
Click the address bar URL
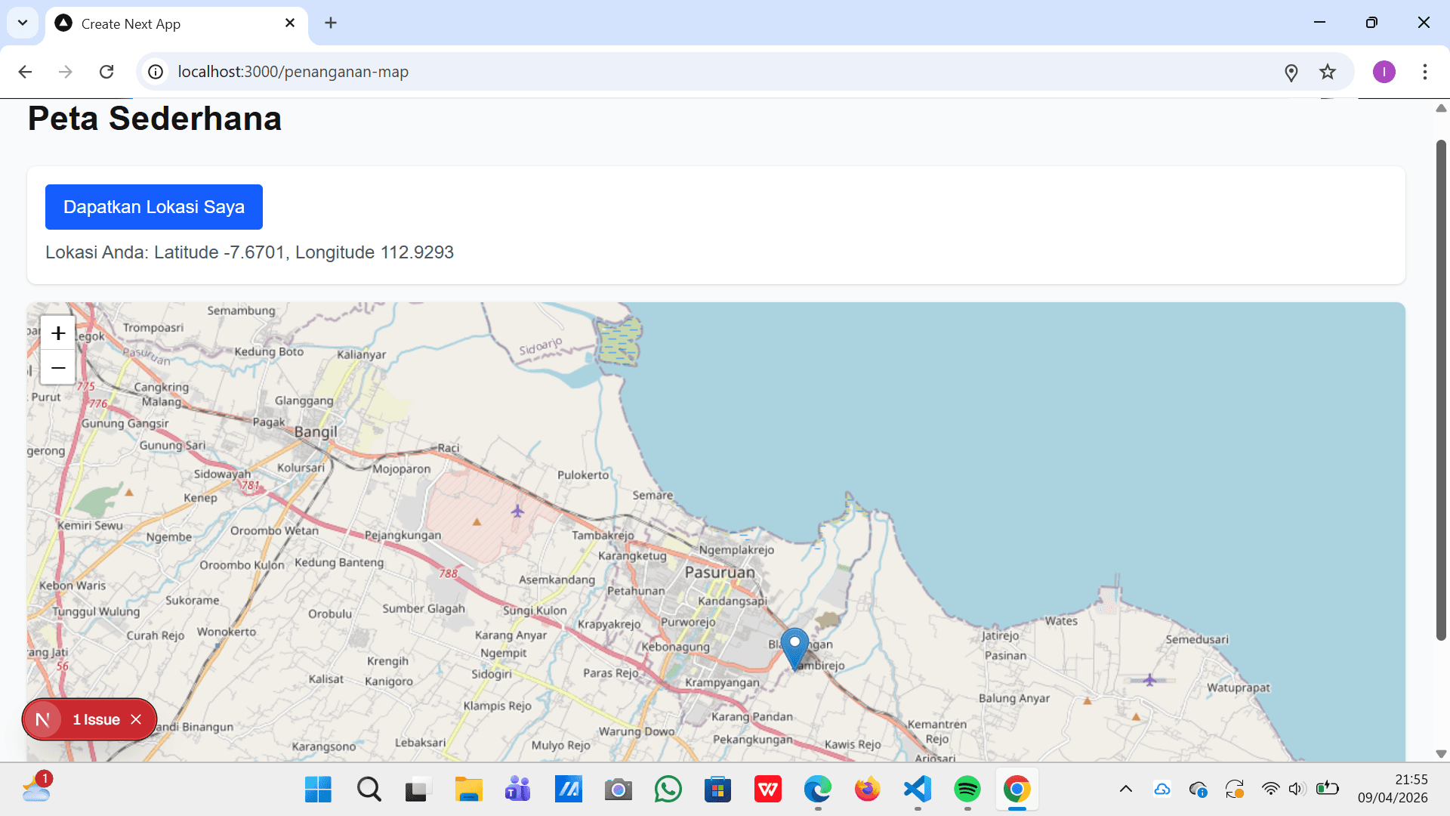(x=293, y=72)
